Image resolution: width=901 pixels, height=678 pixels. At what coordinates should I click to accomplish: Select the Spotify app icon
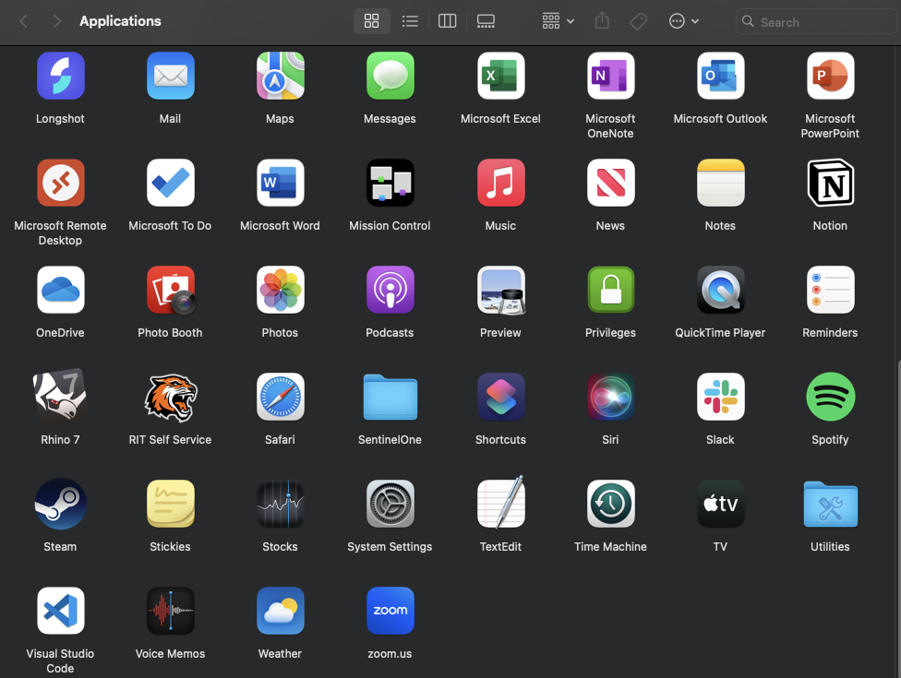830,397
